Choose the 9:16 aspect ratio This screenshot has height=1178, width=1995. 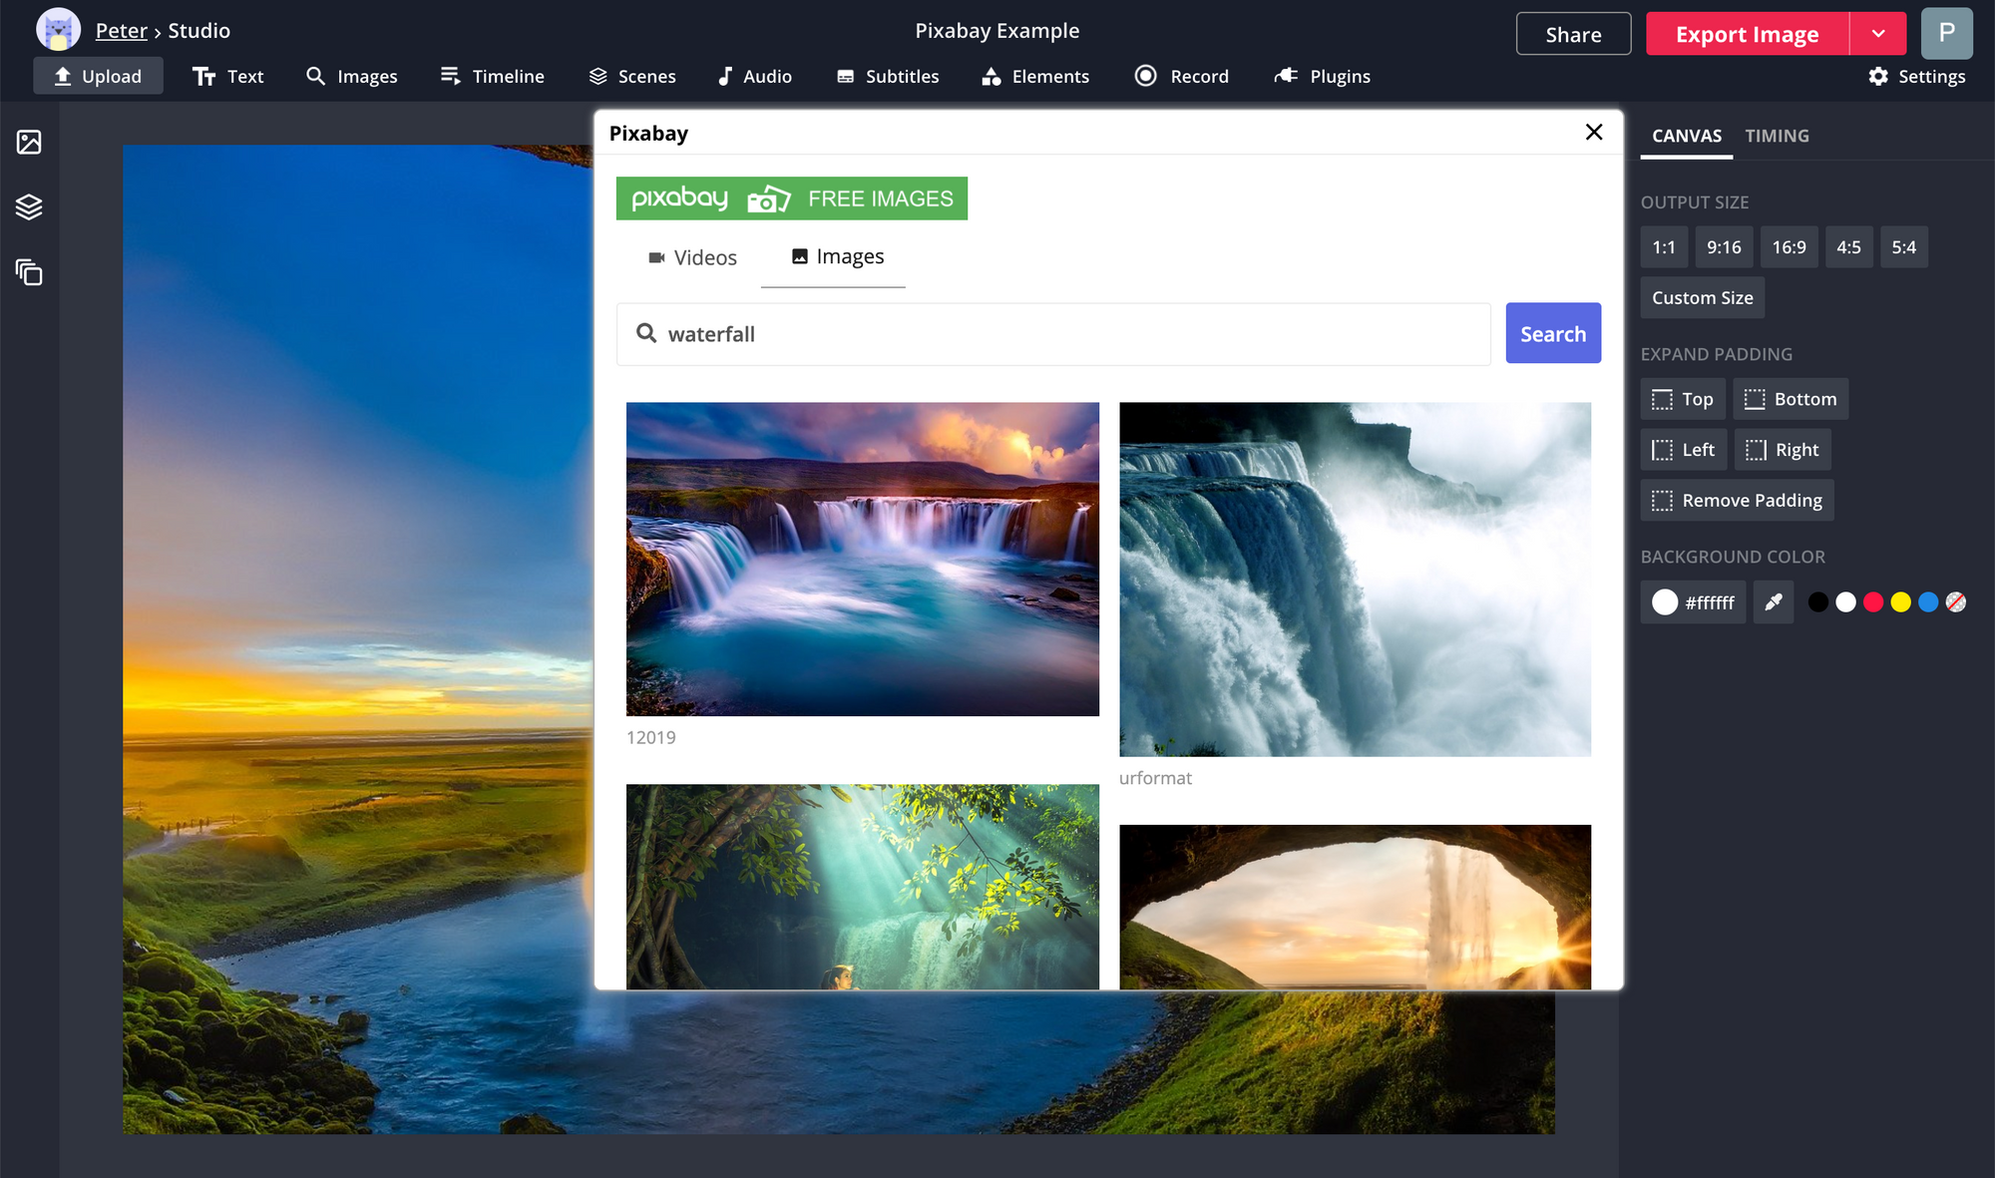pos(1724,246)
